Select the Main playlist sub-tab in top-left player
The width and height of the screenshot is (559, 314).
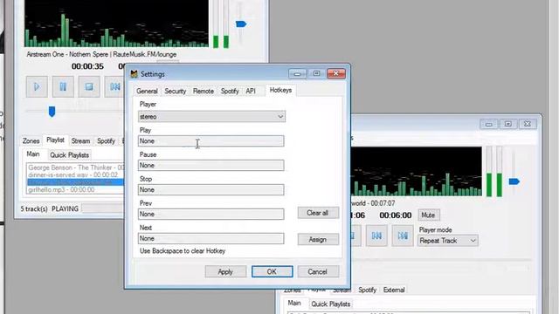[33, 154]
